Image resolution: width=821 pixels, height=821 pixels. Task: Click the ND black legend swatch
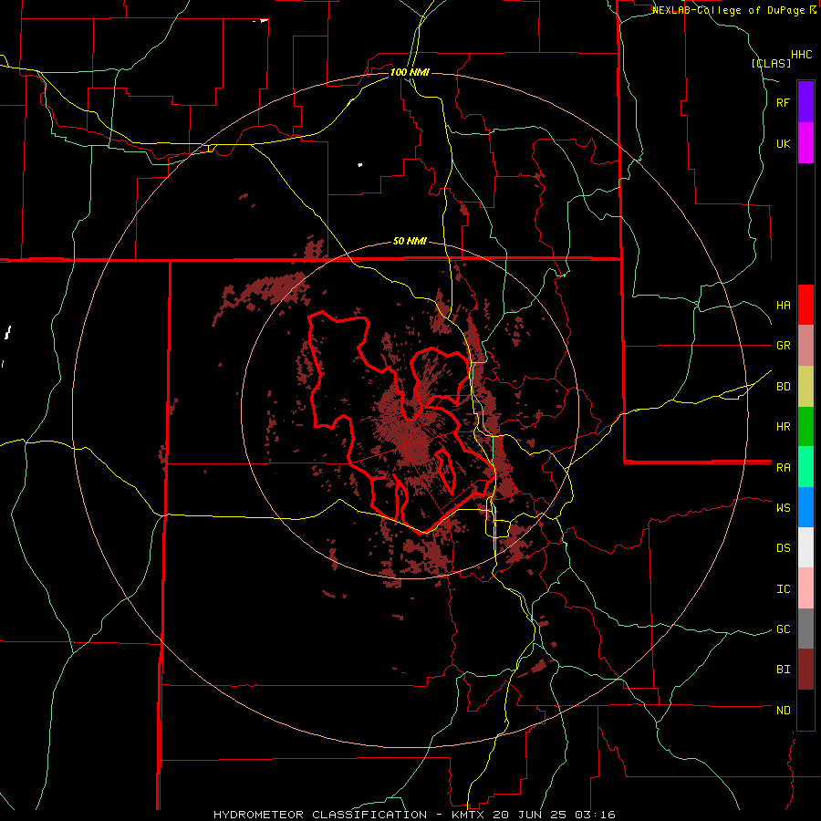tap(805, 710)
